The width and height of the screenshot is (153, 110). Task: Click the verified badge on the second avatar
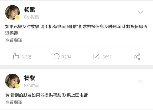(x=17, y=86)
